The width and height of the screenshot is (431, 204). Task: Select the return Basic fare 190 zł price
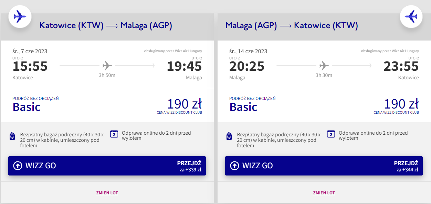click(x=401, y=104)
